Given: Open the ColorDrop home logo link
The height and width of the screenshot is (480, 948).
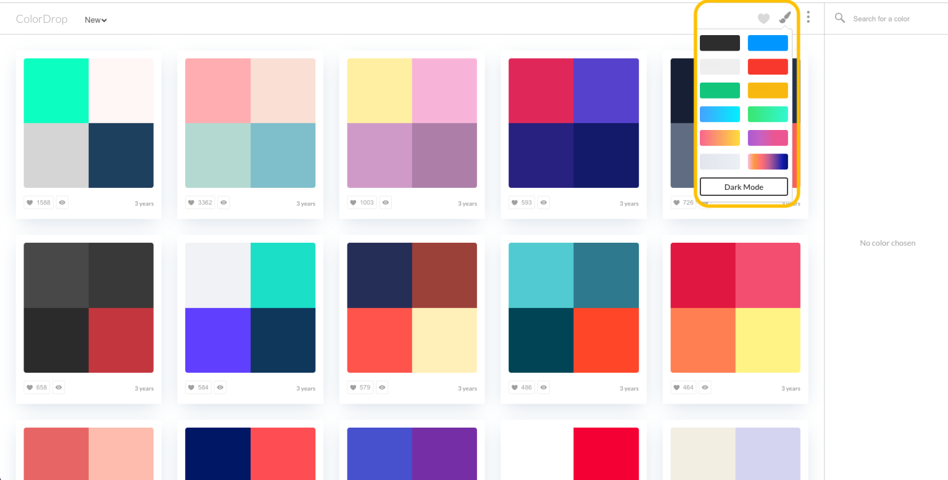Looking at the screenshot, I should (41, 19).
